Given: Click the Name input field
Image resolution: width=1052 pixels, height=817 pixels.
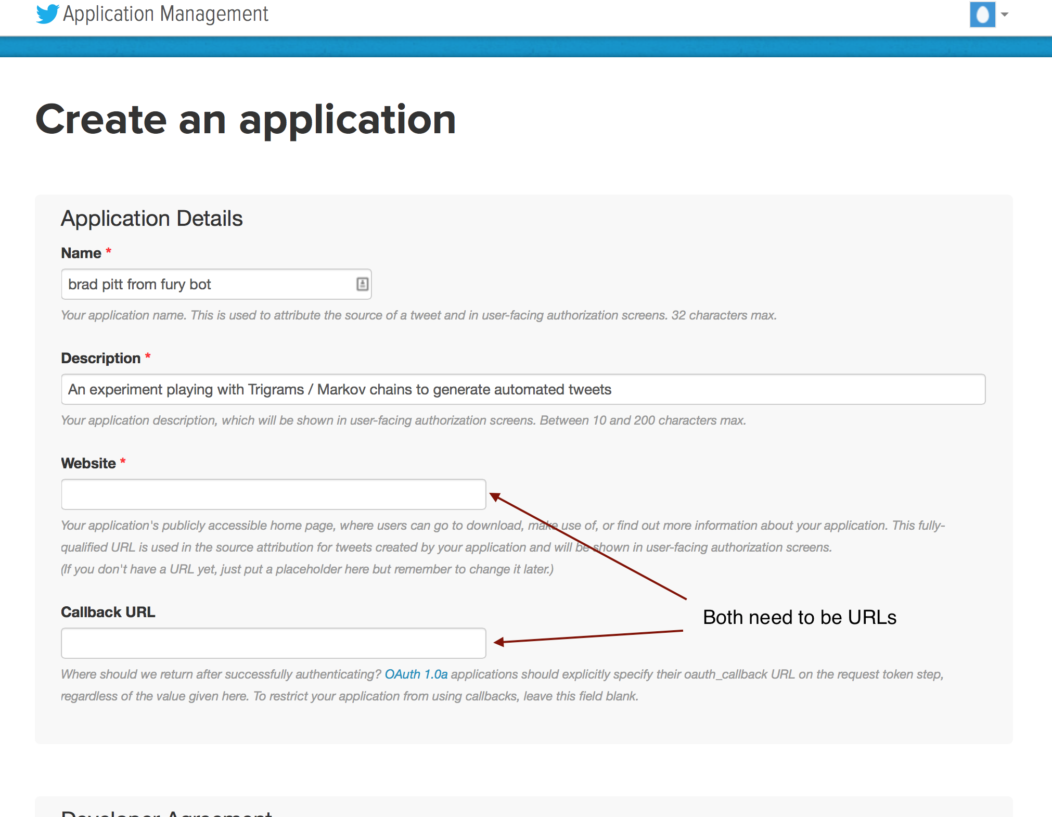Looking at the screenshot, I should pos(208,284).
